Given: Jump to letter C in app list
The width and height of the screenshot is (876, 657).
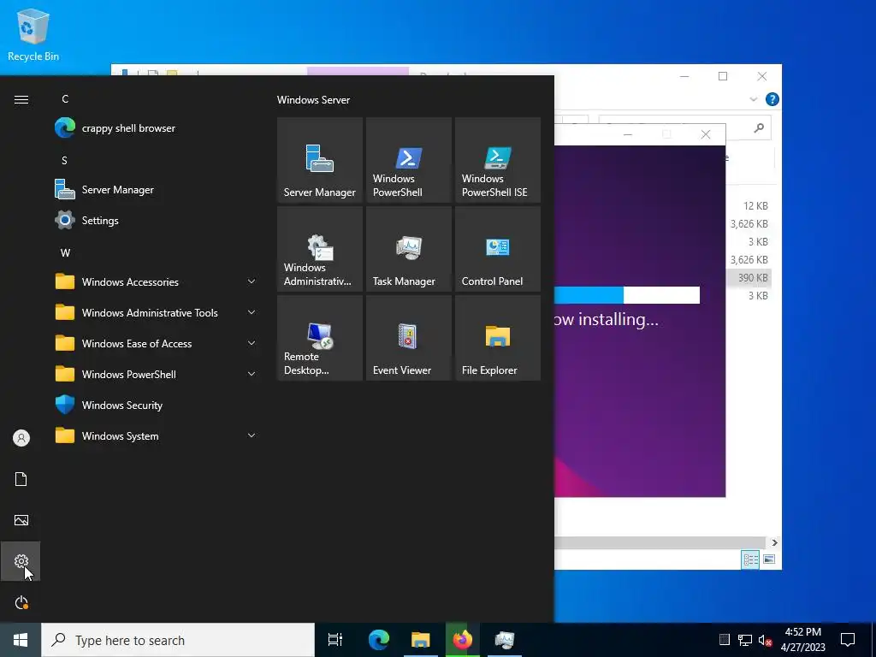Looking at the screenshot, I should coord(65,99).
